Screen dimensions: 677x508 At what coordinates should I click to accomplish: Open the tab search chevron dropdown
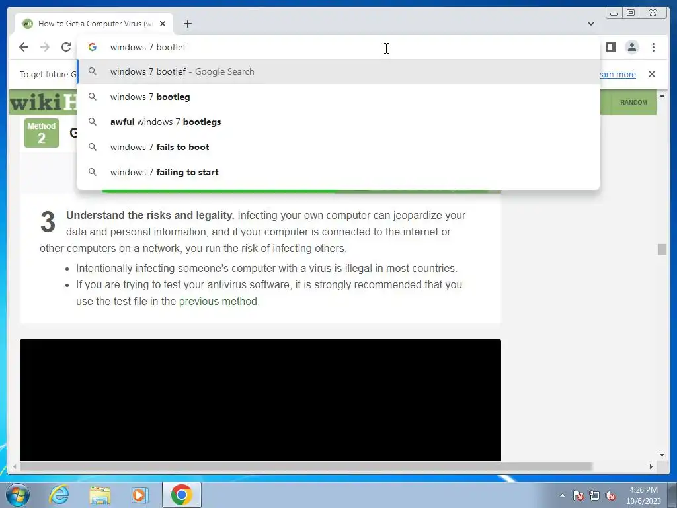(x=591, y=24)
